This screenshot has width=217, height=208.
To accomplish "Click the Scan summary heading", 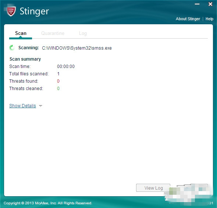I will [x=25, y=59].
